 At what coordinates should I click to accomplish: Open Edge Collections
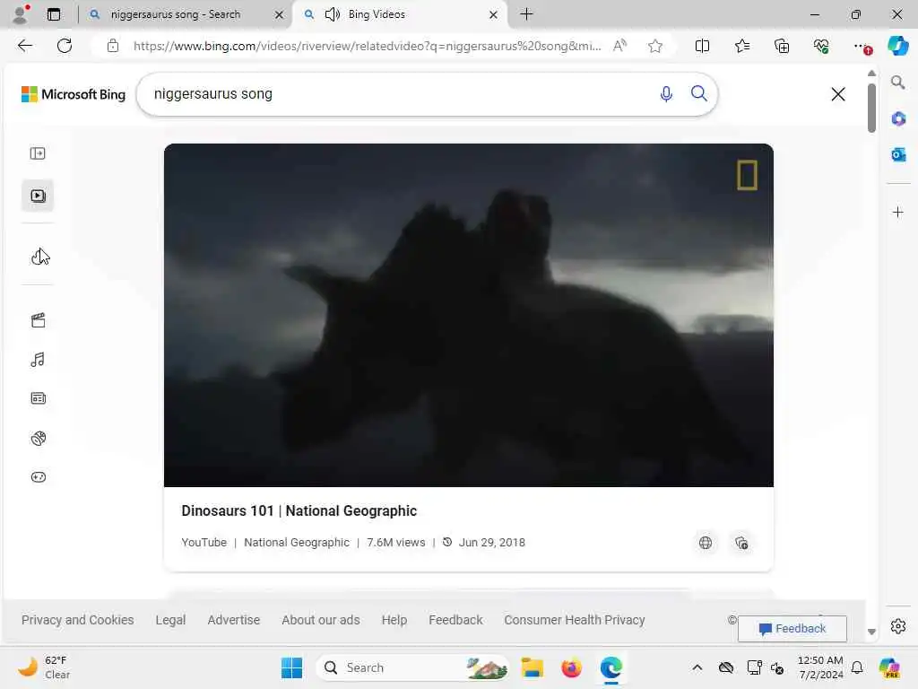782,46
